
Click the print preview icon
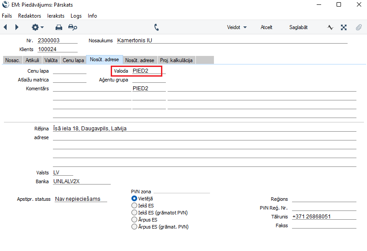pyautogui.click(x=73, y=27)
